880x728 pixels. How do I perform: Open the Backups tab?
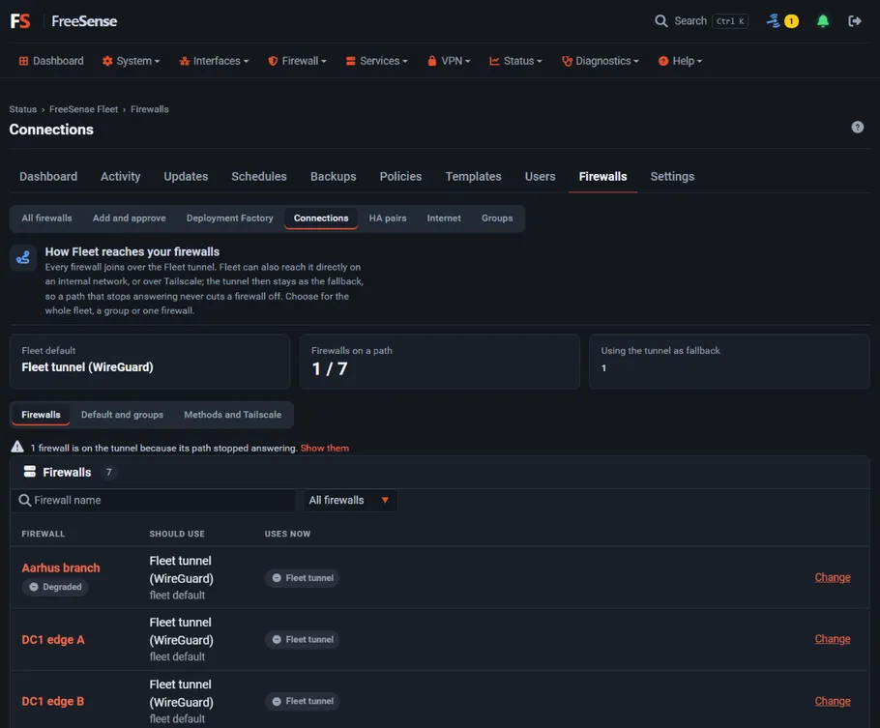334,176
